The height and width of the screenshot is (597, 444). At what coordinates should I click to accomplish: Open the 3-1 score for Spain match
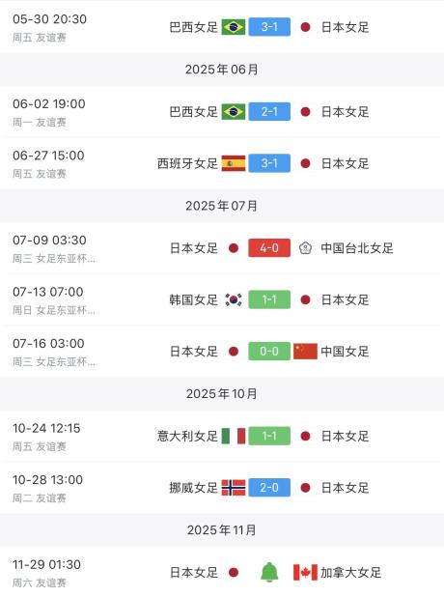tap(269, 163)
